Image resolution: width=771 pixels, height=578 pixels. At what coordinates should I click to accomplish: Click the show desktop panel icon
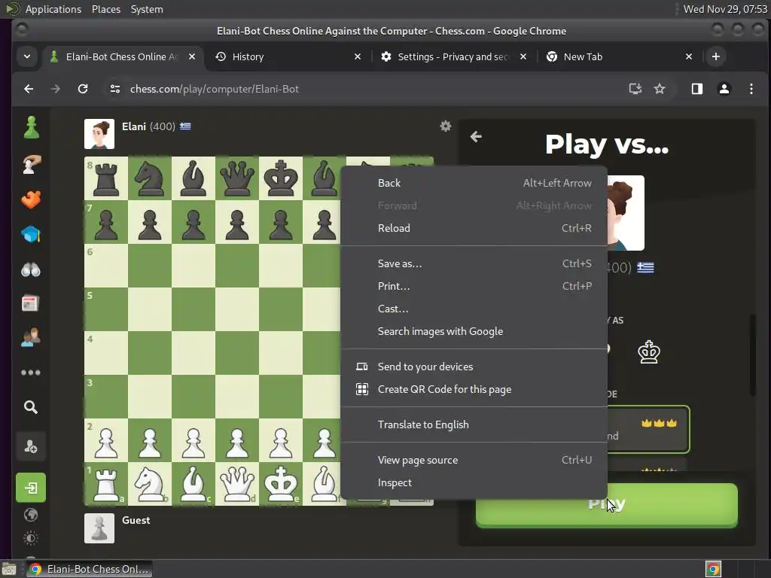8,569
